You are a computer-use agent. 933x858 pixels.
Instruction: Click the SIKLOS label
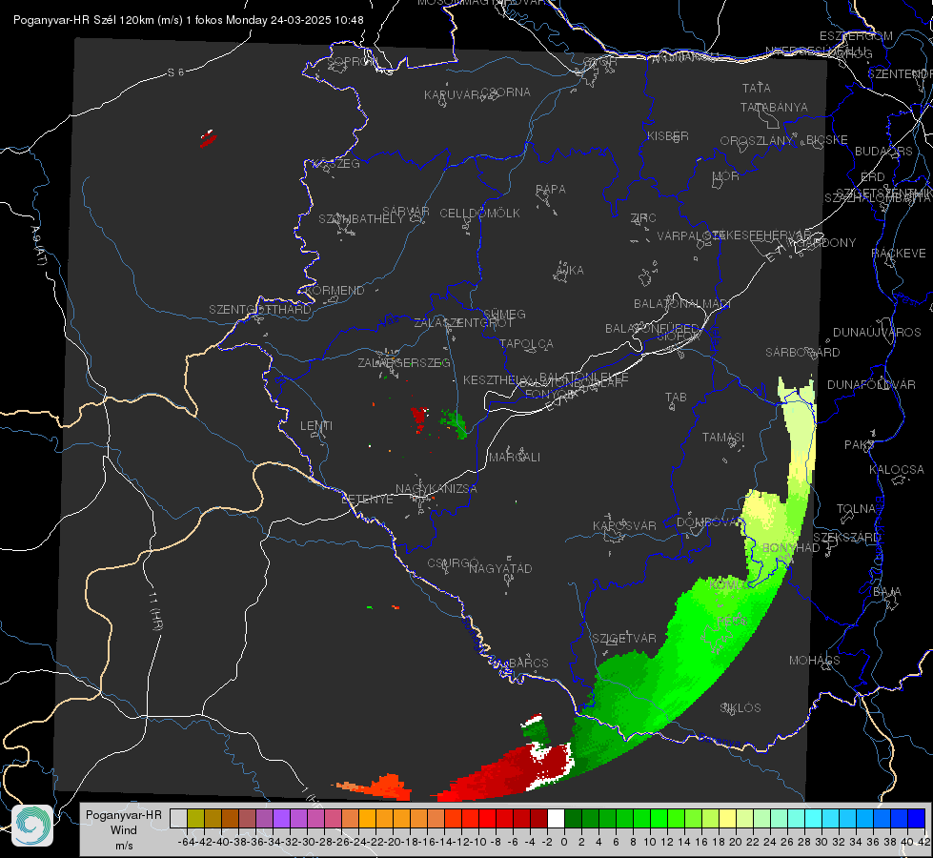point(740,708)
